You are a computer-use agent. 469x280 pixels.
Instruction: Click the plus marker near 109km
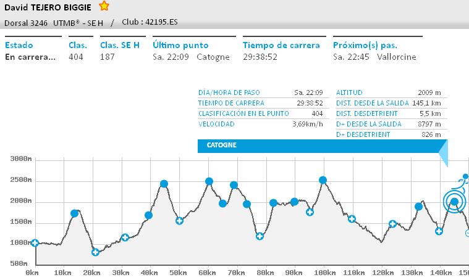[x=352, y=218]
